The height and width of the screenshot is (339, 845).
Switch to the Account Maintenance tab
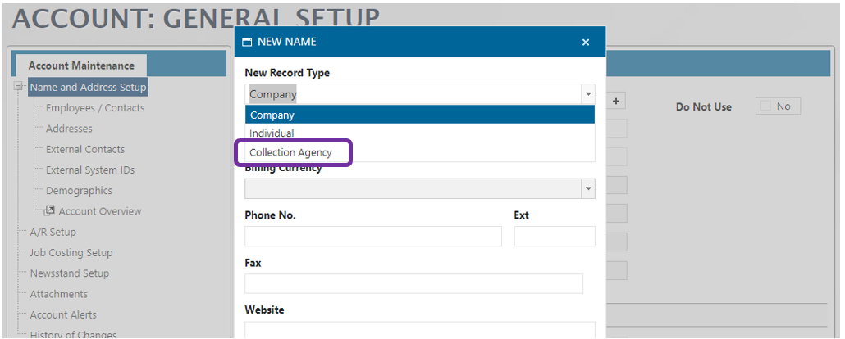pyautogui.click(x=80, y=66)
